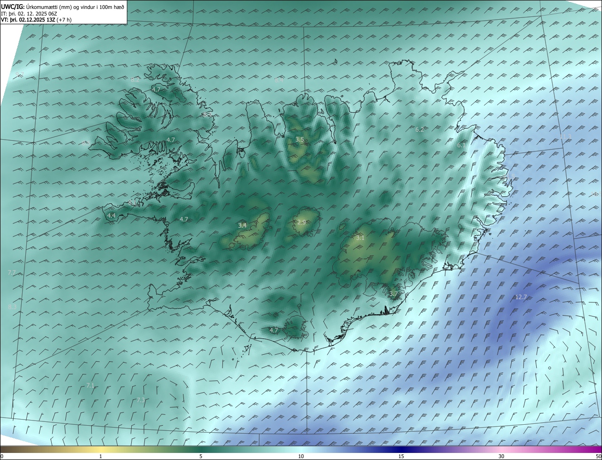Click the "7.7" value label
602x460 pixels.
(12, 272)
